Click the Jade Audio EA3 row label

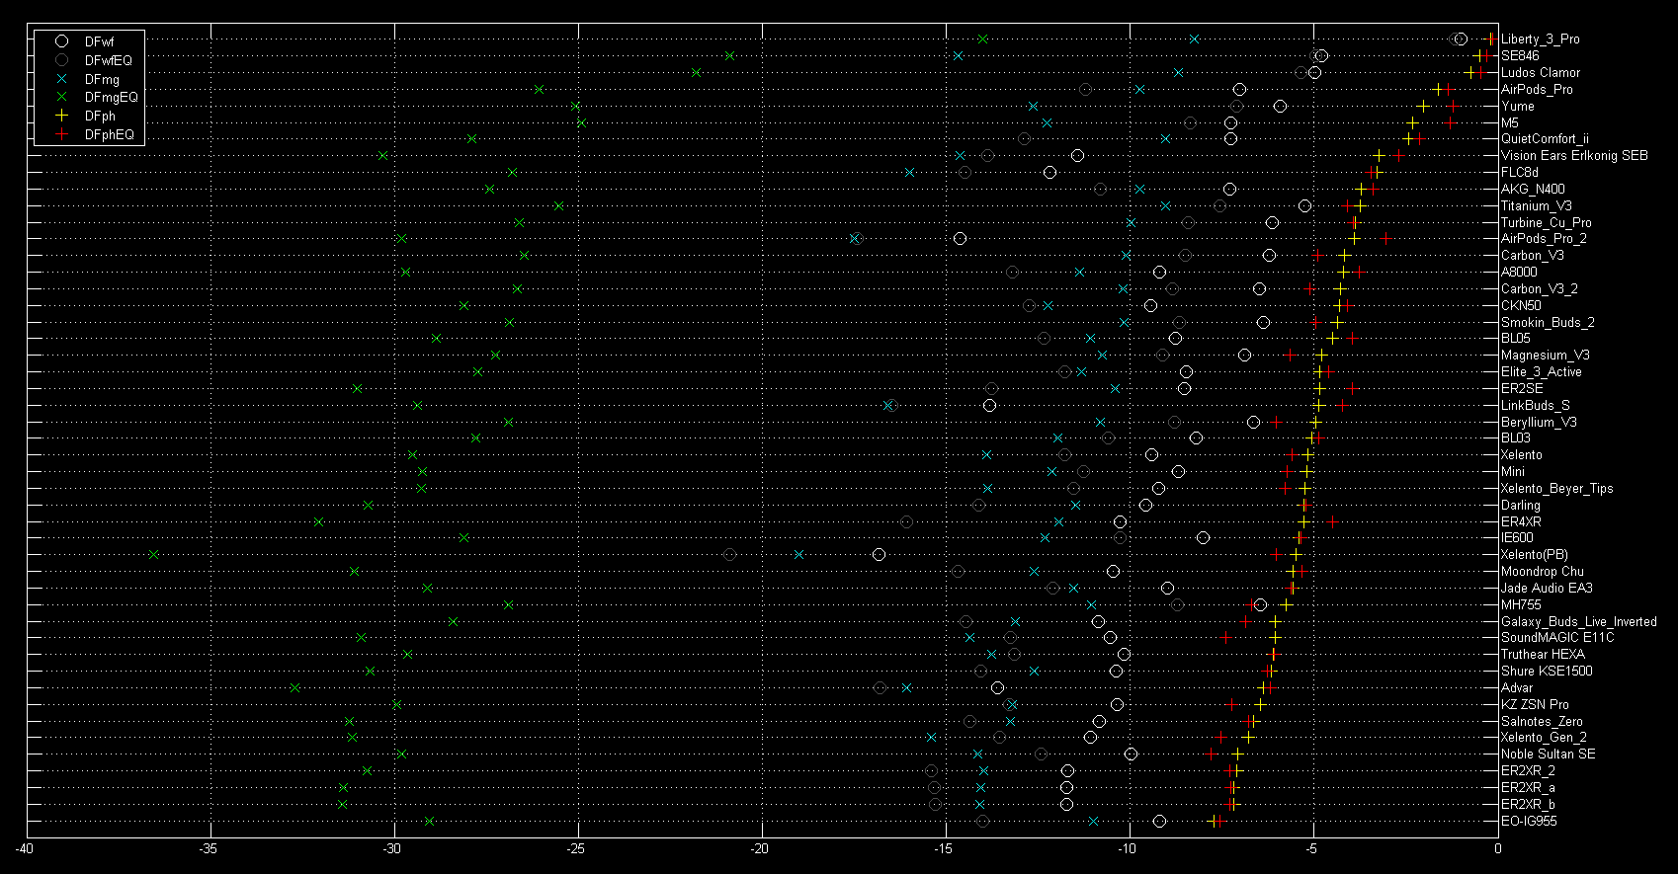pos(1547,589)
